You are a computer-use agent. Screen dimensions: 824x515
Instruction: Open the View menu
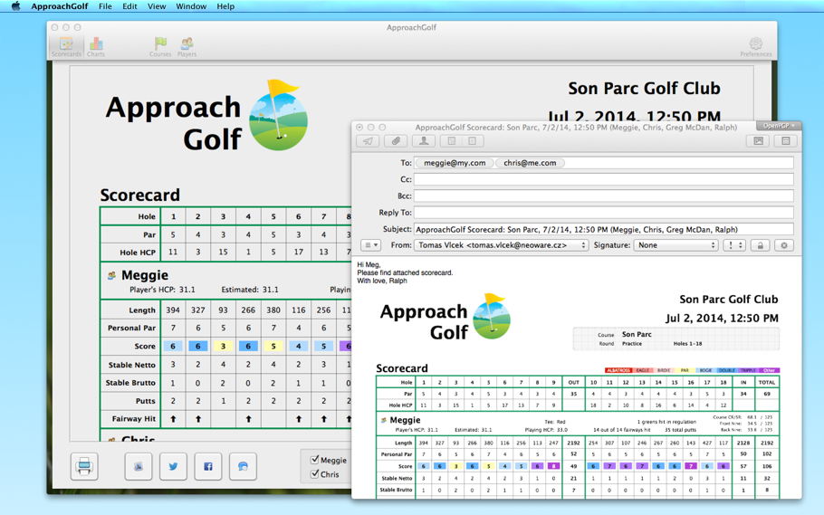(x=157, y=6)
